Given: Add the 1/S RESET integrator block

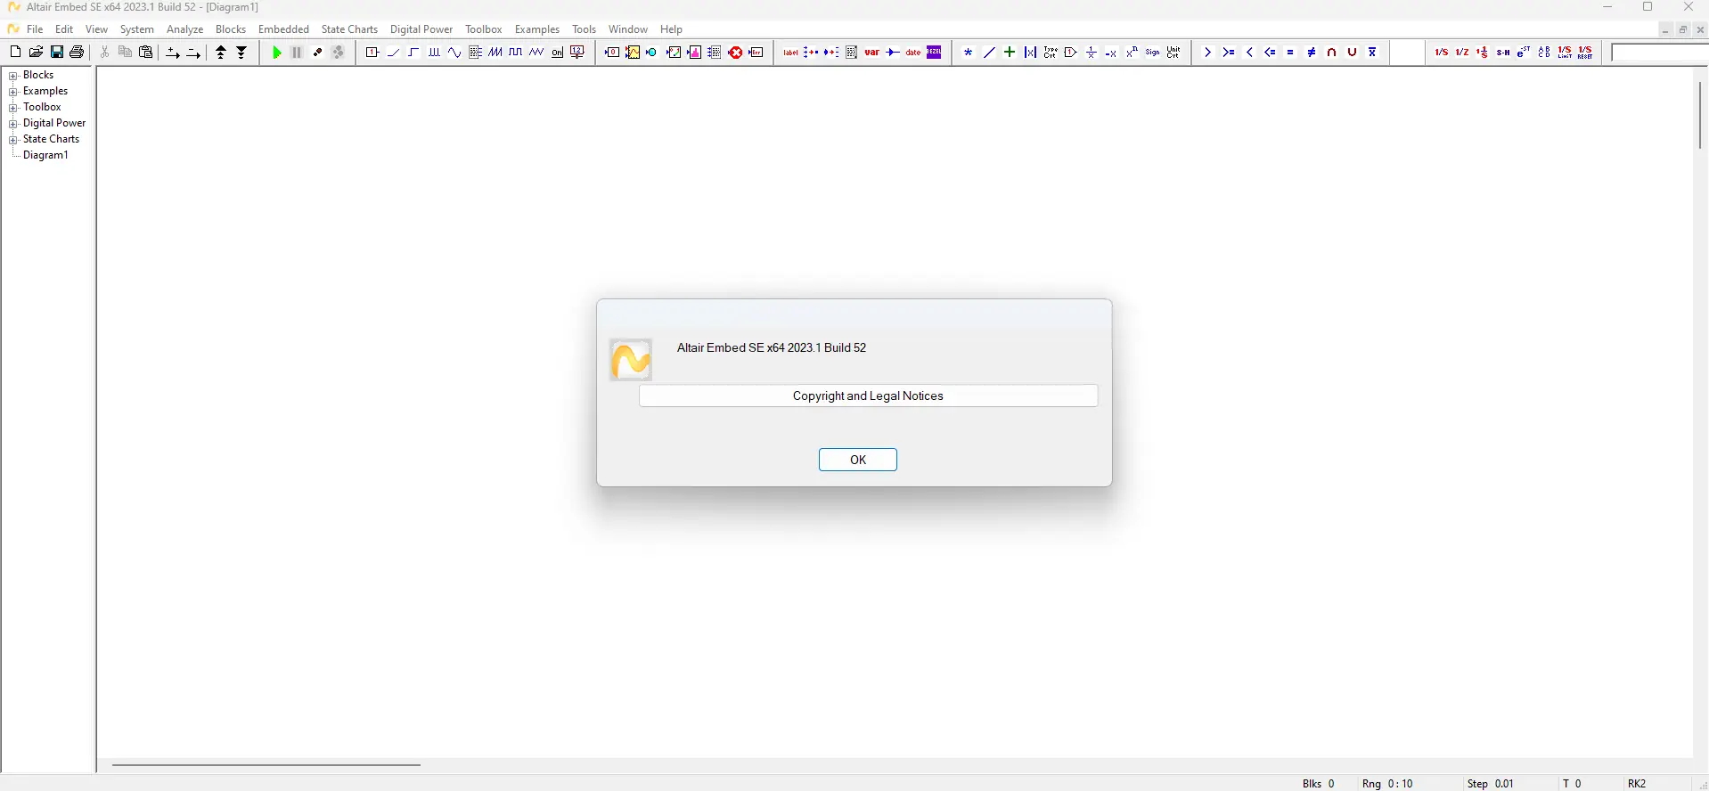Looking at the screenshot, I should (1585, 53).
